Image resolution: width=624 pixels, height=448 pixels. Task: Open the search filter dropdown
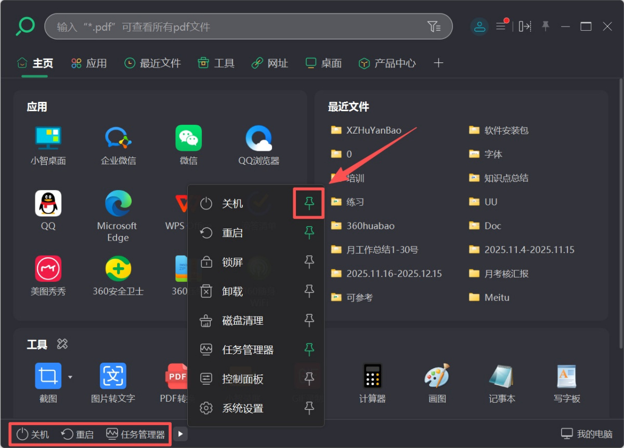435,26
